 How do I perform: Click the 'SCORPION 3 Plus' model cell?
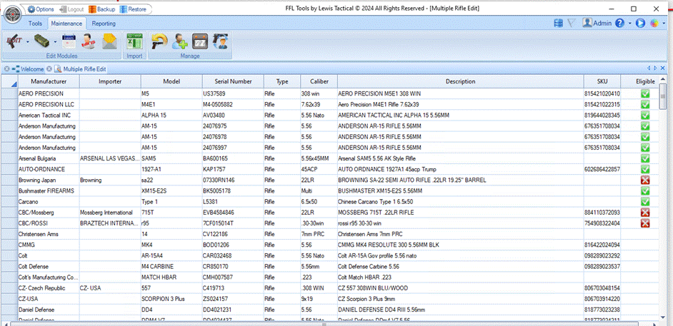[171, 299]
